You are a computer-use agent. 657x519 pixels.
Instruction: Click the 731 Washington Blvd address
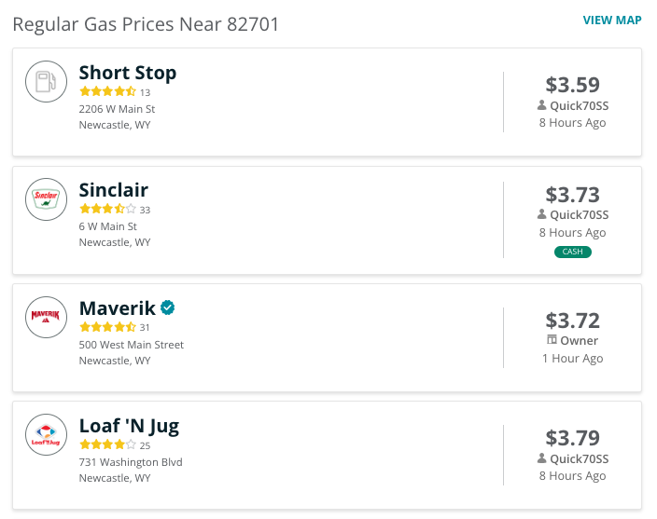(x=131, y=462)
